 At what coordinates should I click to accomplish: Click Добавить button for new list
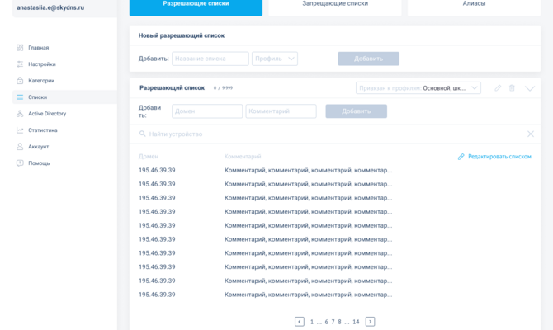point(369,59)
